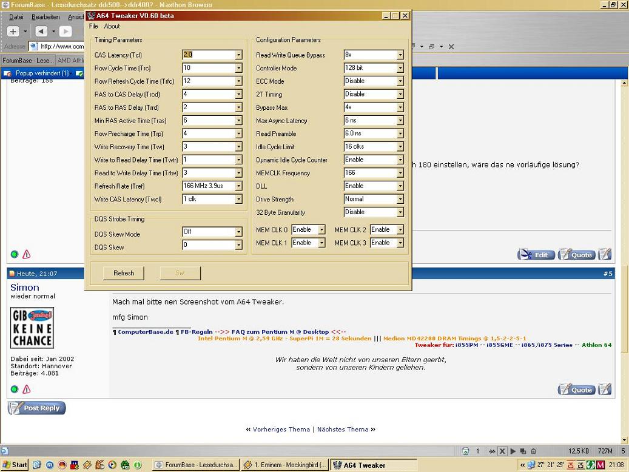Click the Windows Start button
Viewport: 629px width, 472px height.
pyautogui.click(x=15, y=465)
